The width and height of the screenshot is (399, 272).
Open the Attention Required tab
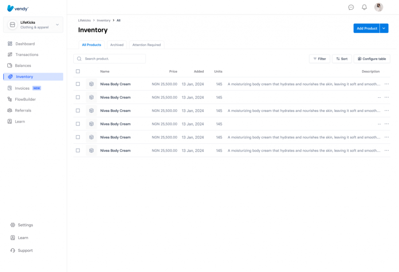147,44
